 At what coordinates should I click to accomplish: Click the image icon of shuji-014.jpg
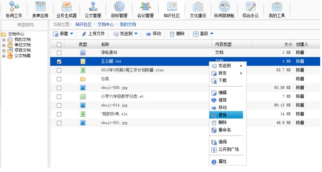pyautogui.click(x=83, y=105)
